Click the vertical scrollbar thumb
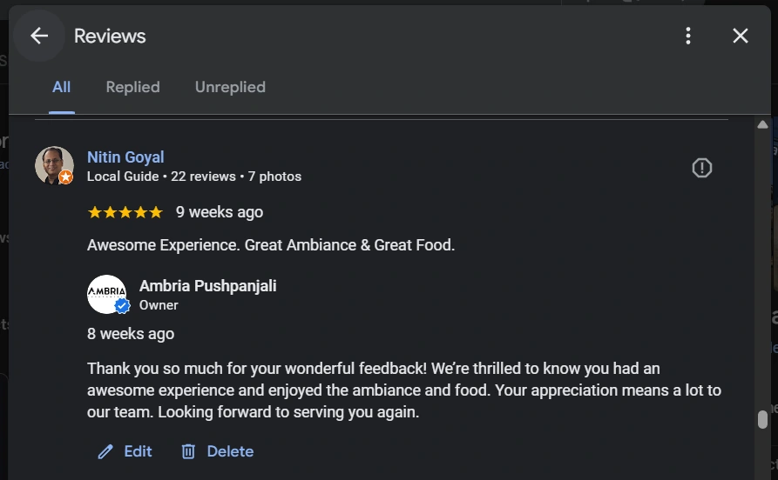This screenshot has width=778, height=480. [x=762, y=420]
